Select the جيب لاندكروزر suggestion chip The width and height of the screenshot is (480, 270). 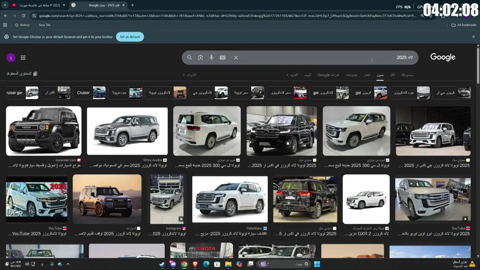click(x=409, y=93)
